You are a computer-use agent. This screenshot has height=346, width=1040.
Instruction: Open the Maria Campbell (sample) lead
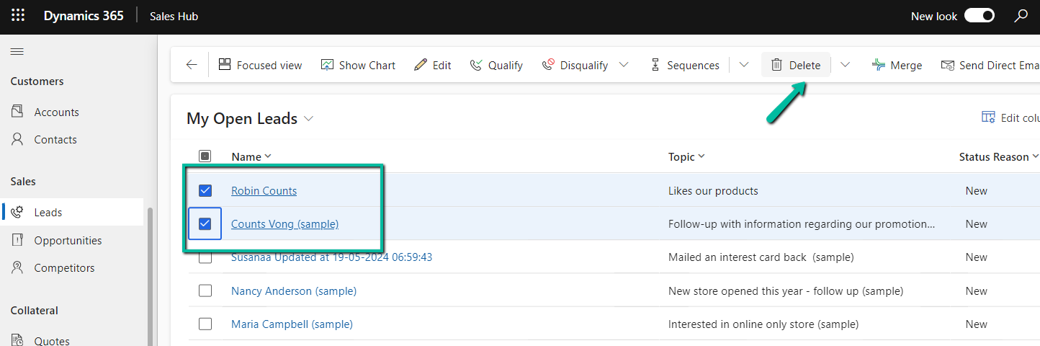coord(292,324)
